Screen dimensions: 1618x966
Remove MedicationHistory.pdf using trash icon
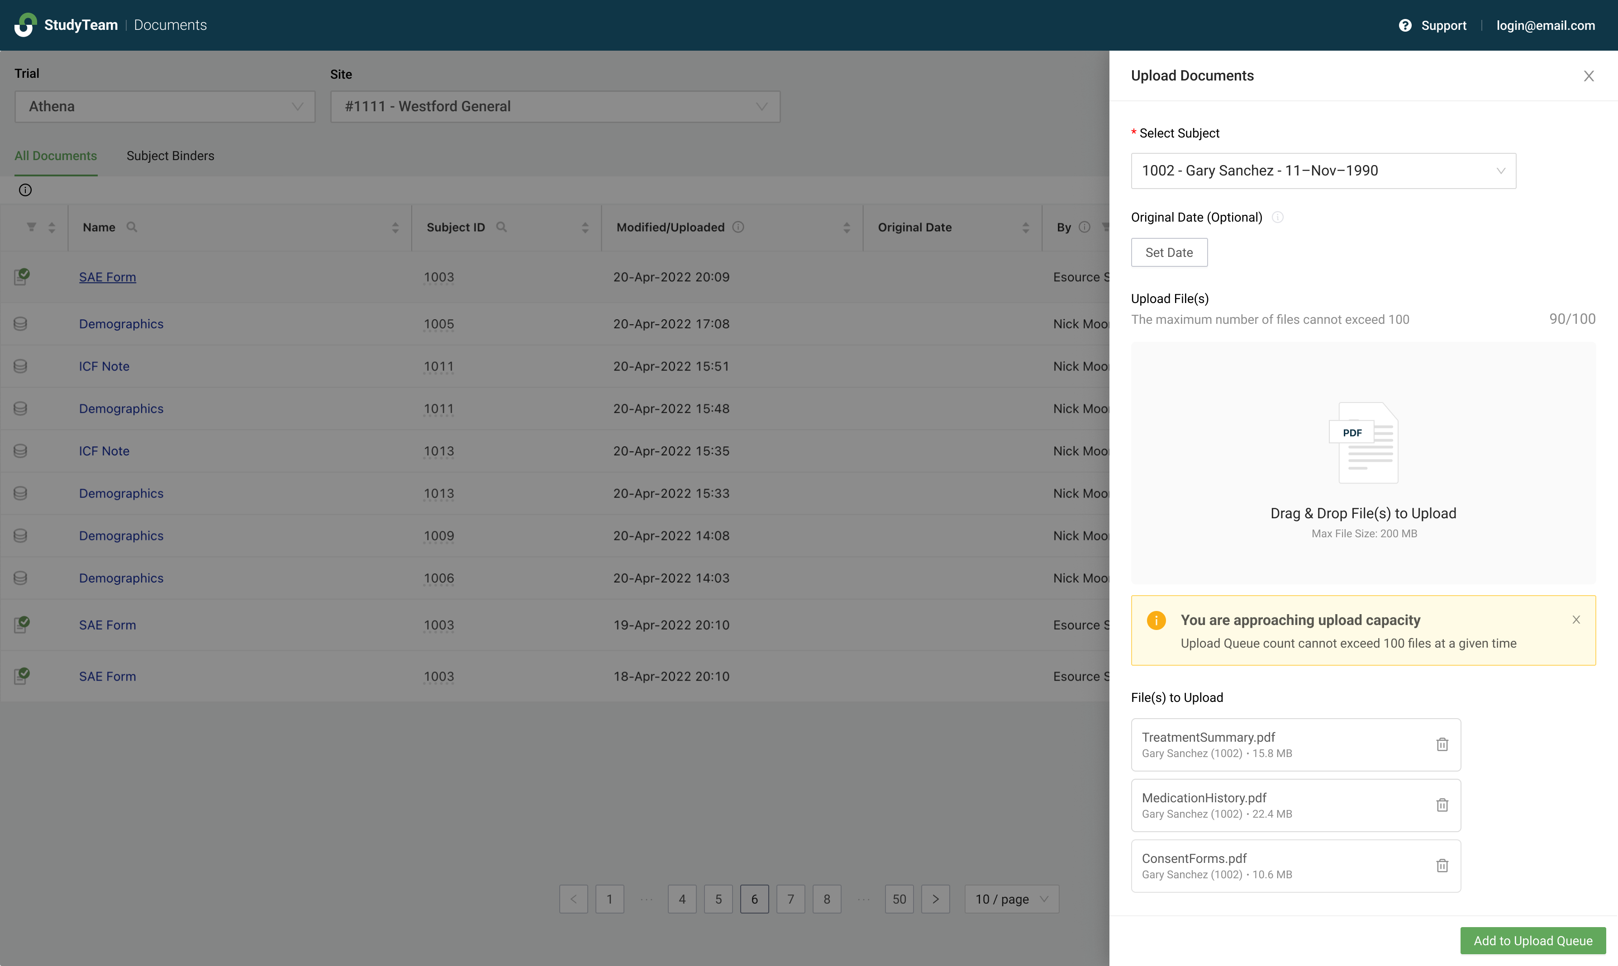[1442, 805]
